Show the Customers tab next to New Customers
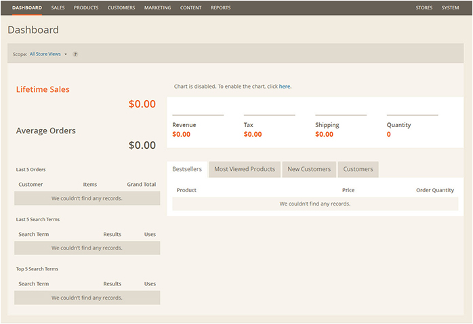This screenshot has width=473, height=324. tap(358, 169)
